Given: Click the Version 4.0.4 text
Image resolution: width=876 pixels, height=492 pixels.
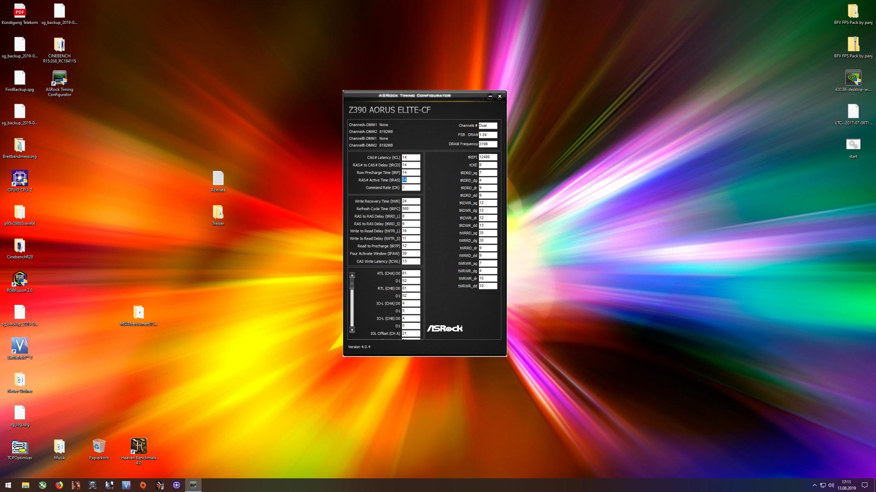Looking at the screenshot, I should click(x=359, y=347).
